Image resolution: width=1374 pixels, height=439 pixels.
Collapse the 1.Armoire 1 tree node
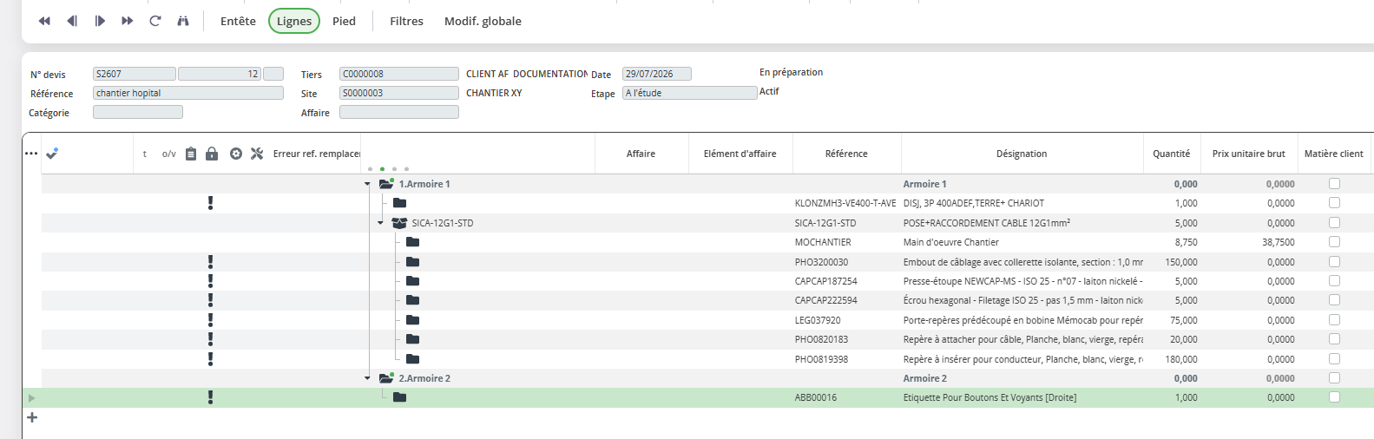tap(367, 184)
